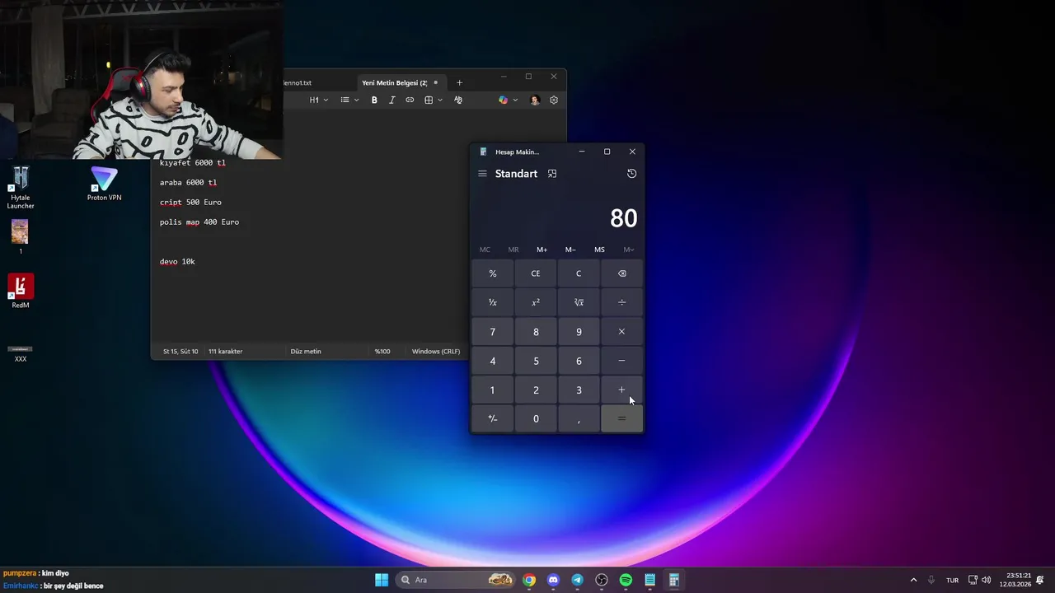Click the C clear button
The height and width of the screenshot is (593, 1055).
point(579,273)
